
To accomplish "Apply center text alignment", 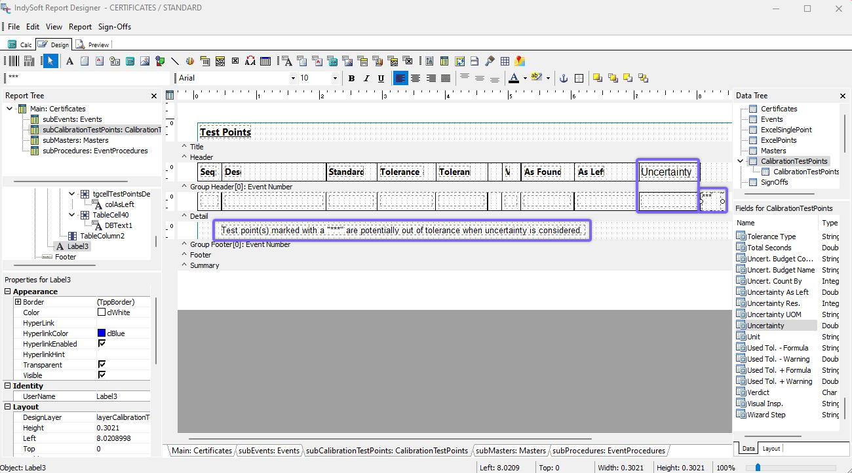I will coord(416,78).
